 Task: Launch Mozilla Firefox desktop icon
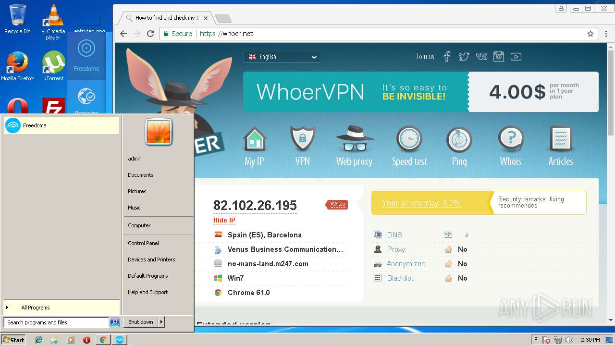(17, 66)
